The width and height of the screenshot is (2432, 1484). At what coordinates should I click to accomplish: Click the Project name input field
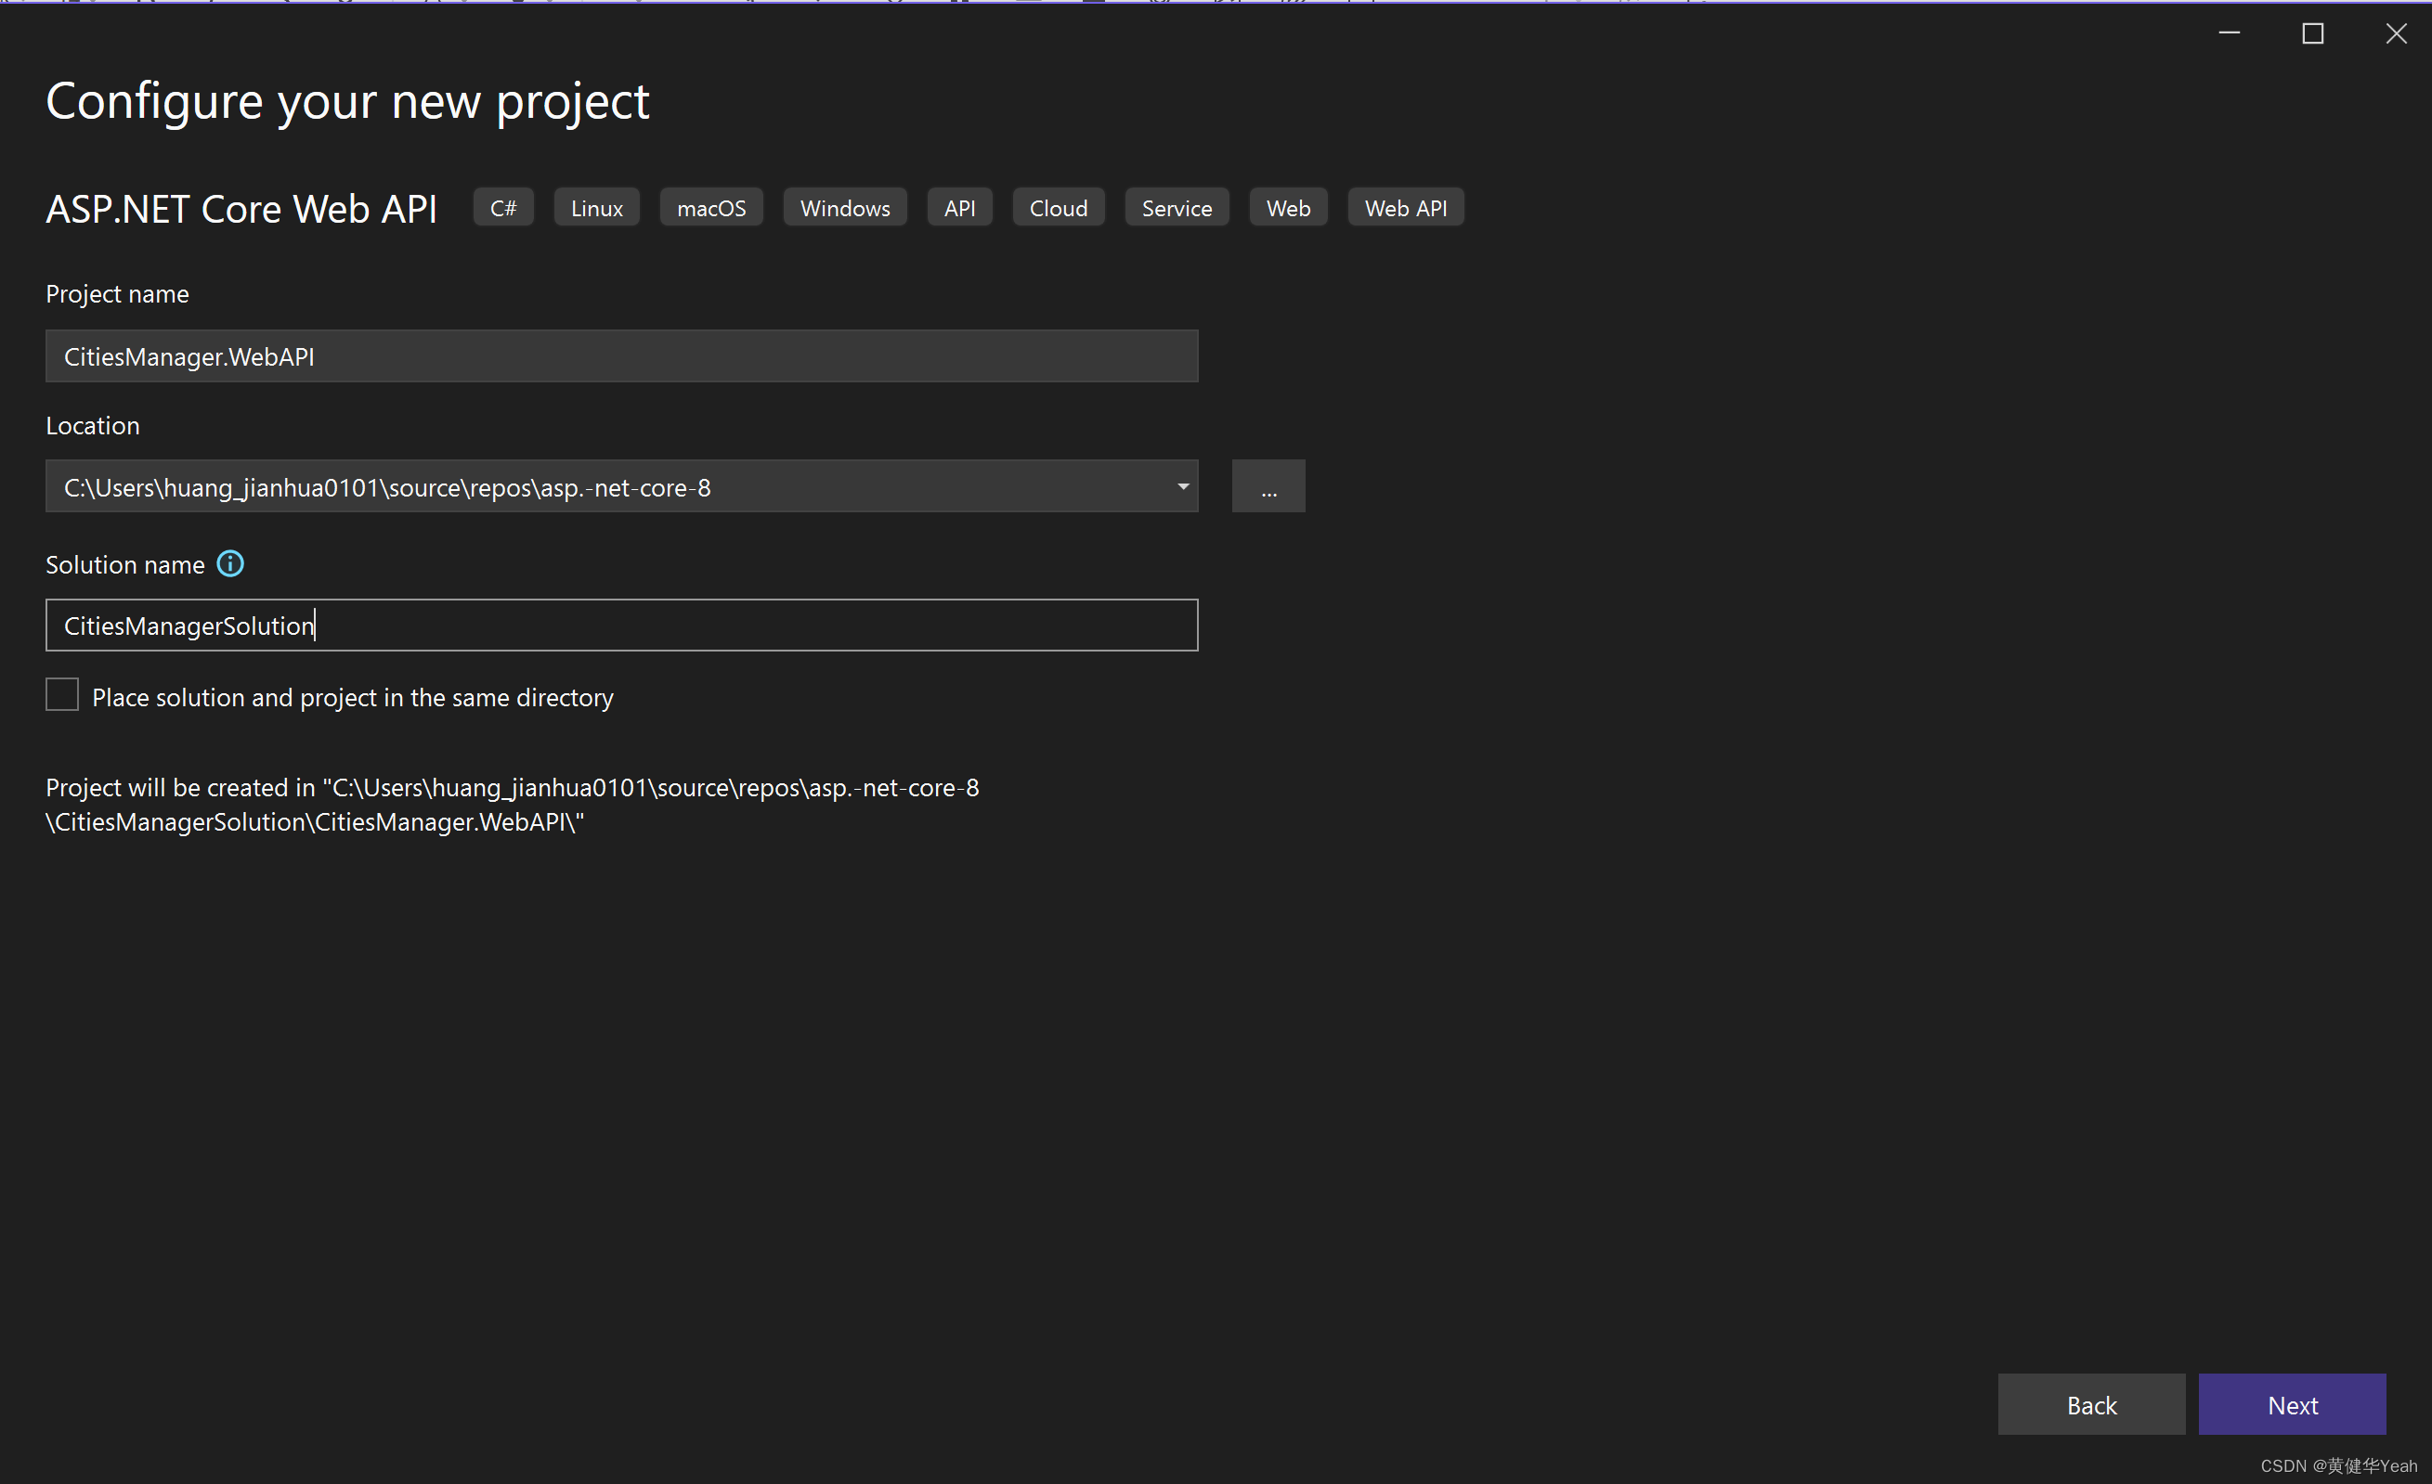coord(622,356)
